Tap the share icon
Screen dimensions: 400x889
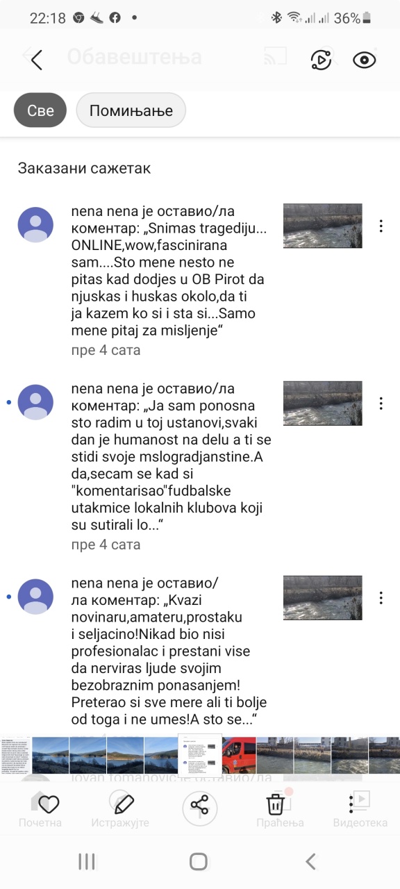coord(199,806)
